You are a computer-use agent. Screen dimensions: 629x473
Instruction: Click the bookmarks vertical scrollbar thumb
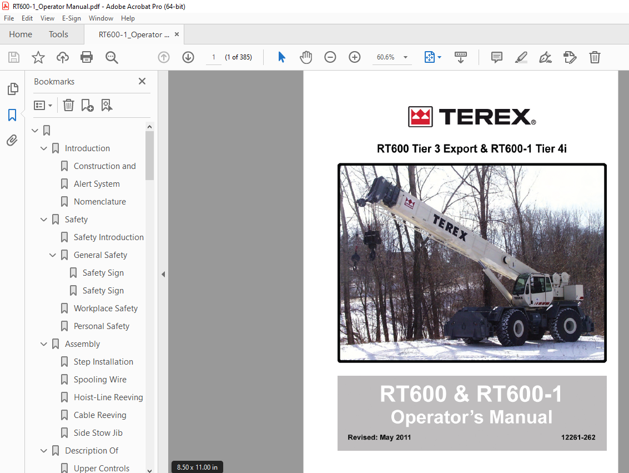[150, 156]
